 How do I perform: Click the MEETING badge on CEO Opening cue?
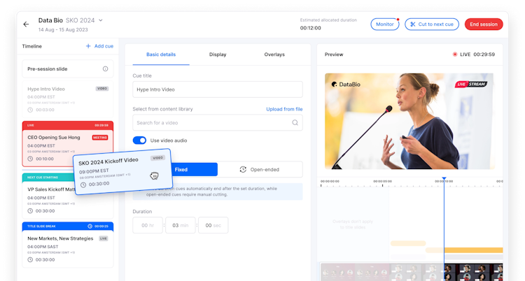tap(100, 138)
